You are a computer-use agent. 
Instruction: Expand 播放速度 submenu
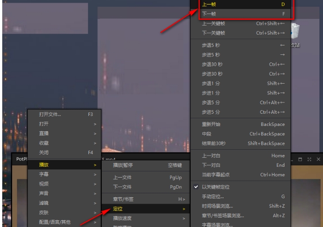click(x=146, y=218)
